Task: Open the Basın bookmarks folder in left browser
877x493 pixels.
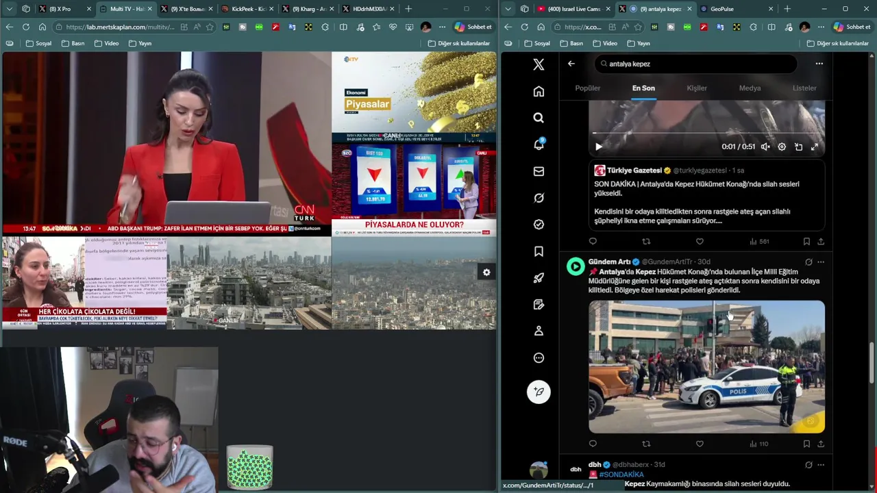Action: (x=73, y=43)
